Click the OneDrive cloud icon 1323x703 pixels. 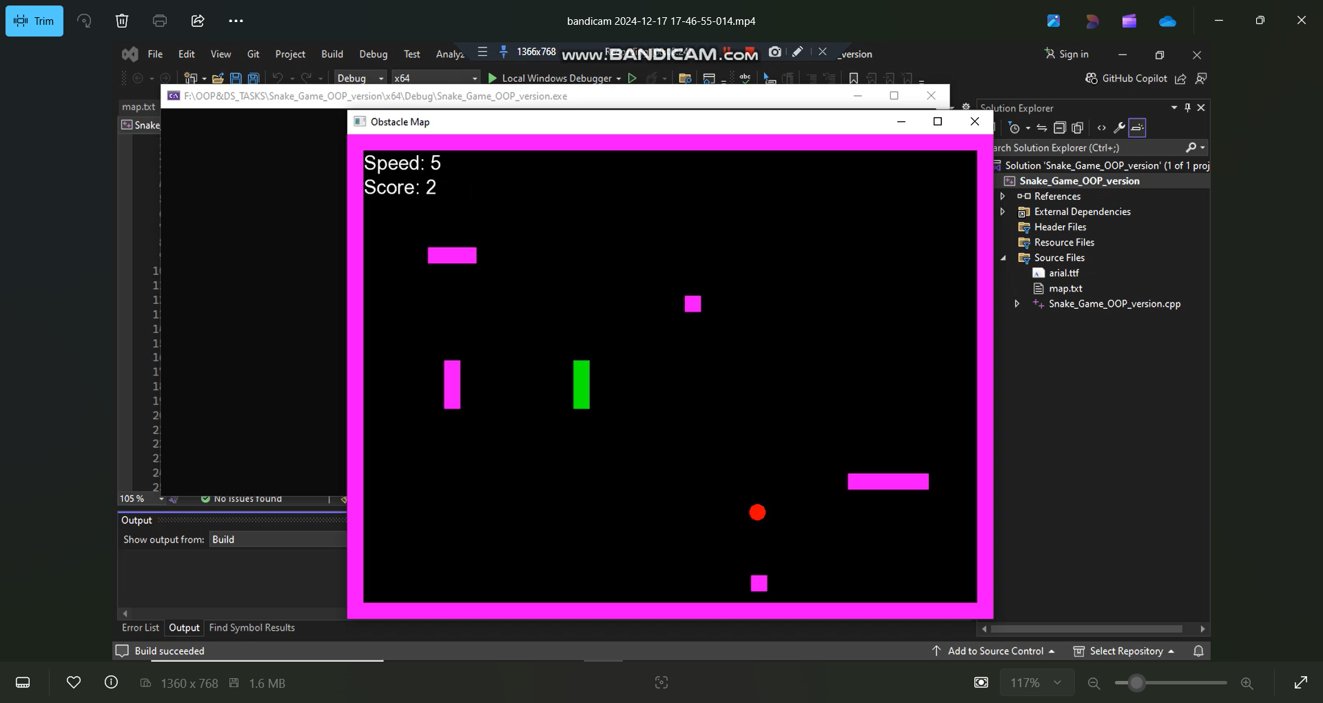click(x=1167, y=21)
